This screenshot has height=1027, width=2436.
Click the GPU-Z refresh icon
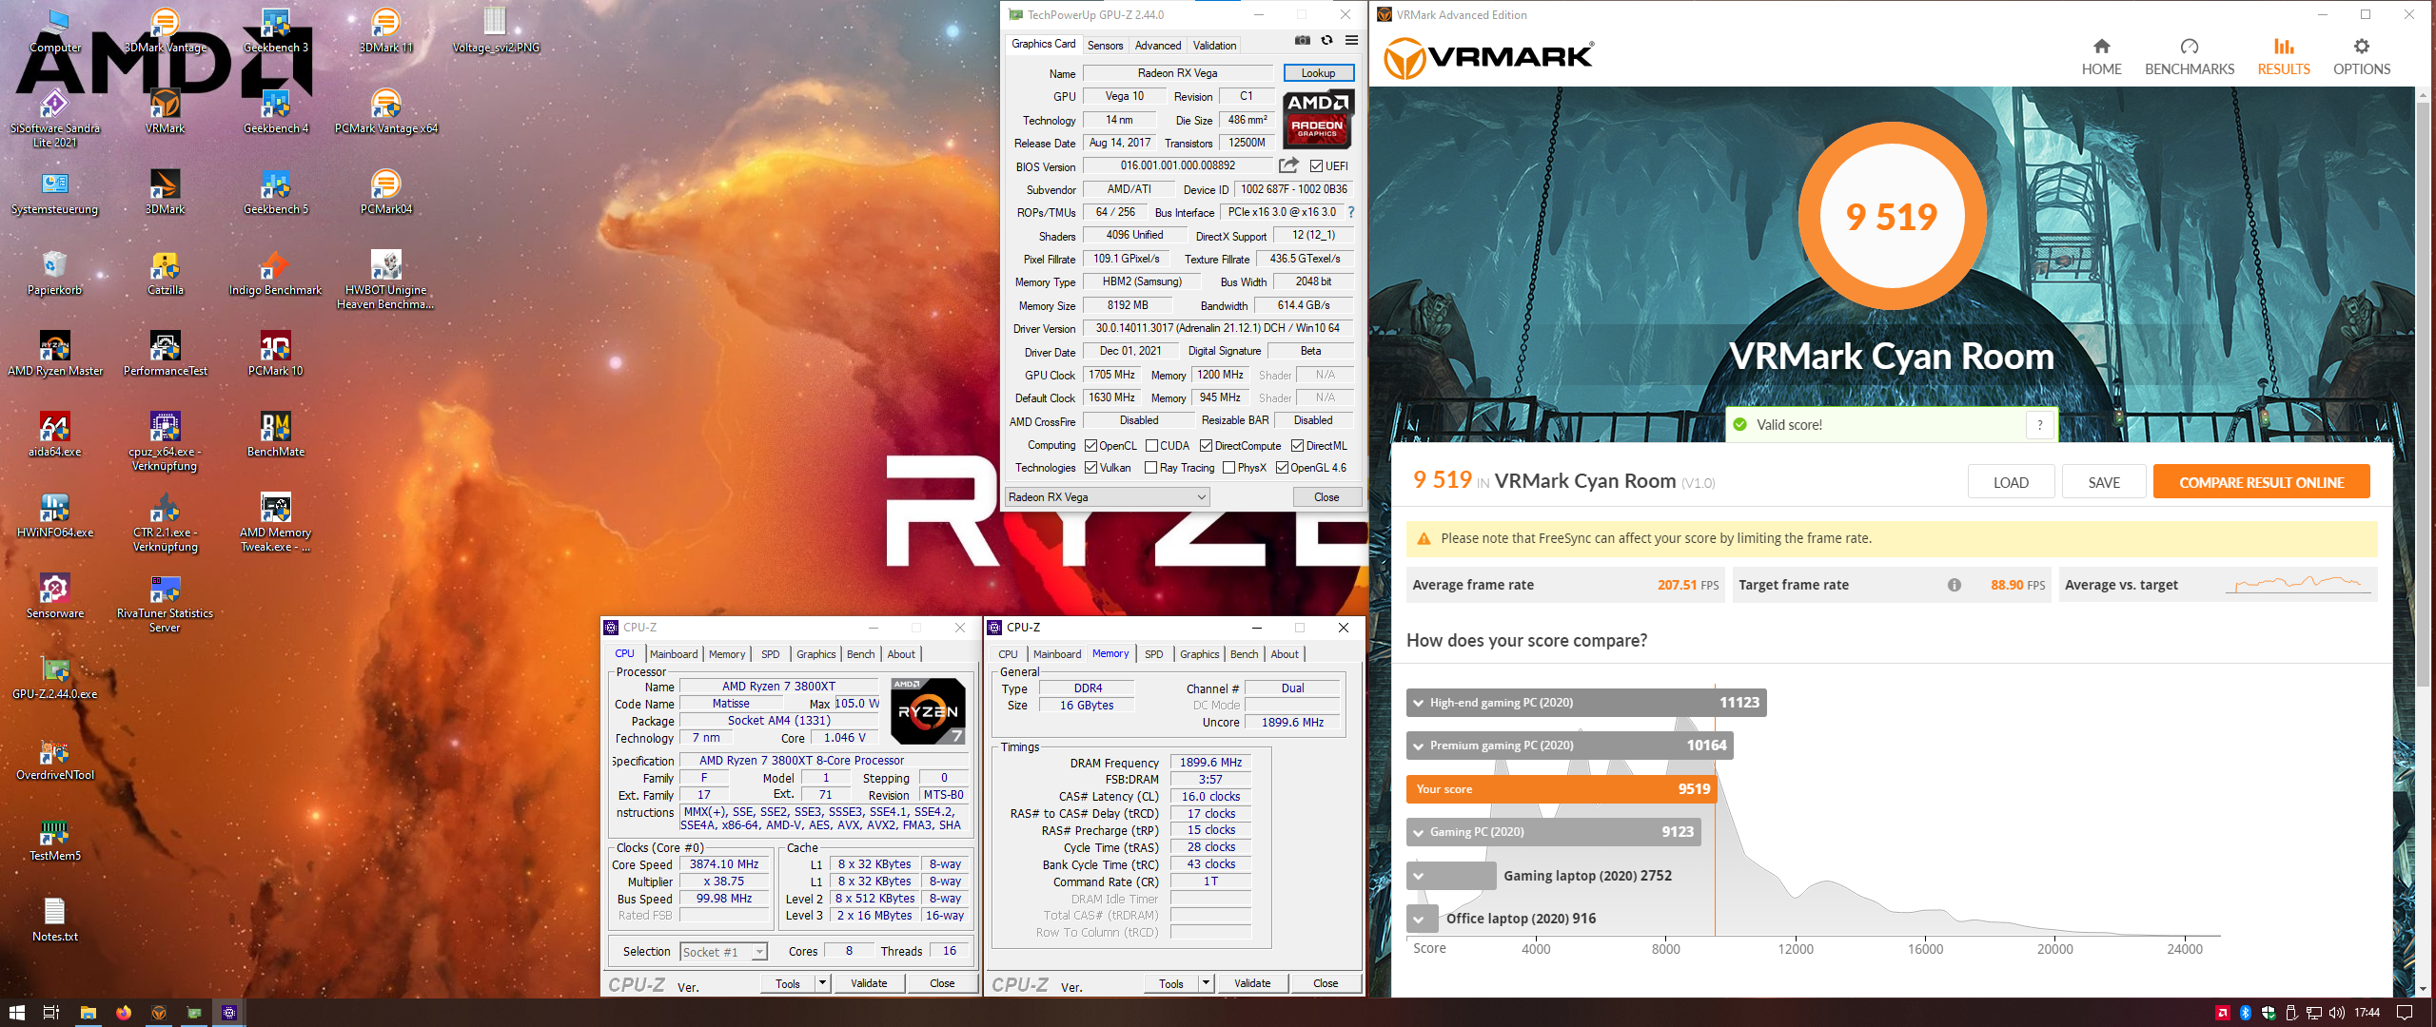tap(1326, 41)
